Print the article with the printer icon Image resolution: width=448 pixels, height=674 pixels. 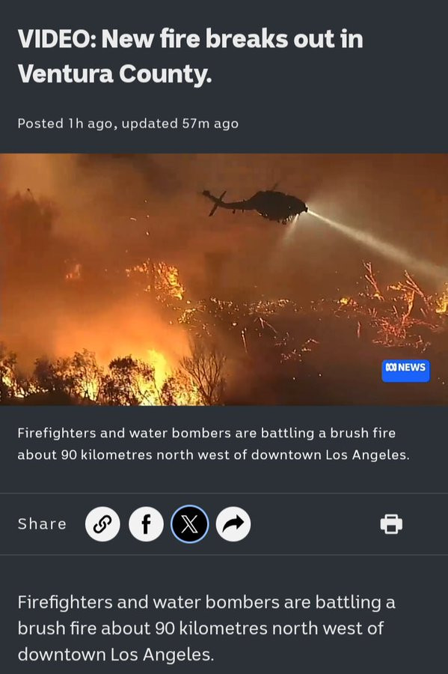pos(391,524)
